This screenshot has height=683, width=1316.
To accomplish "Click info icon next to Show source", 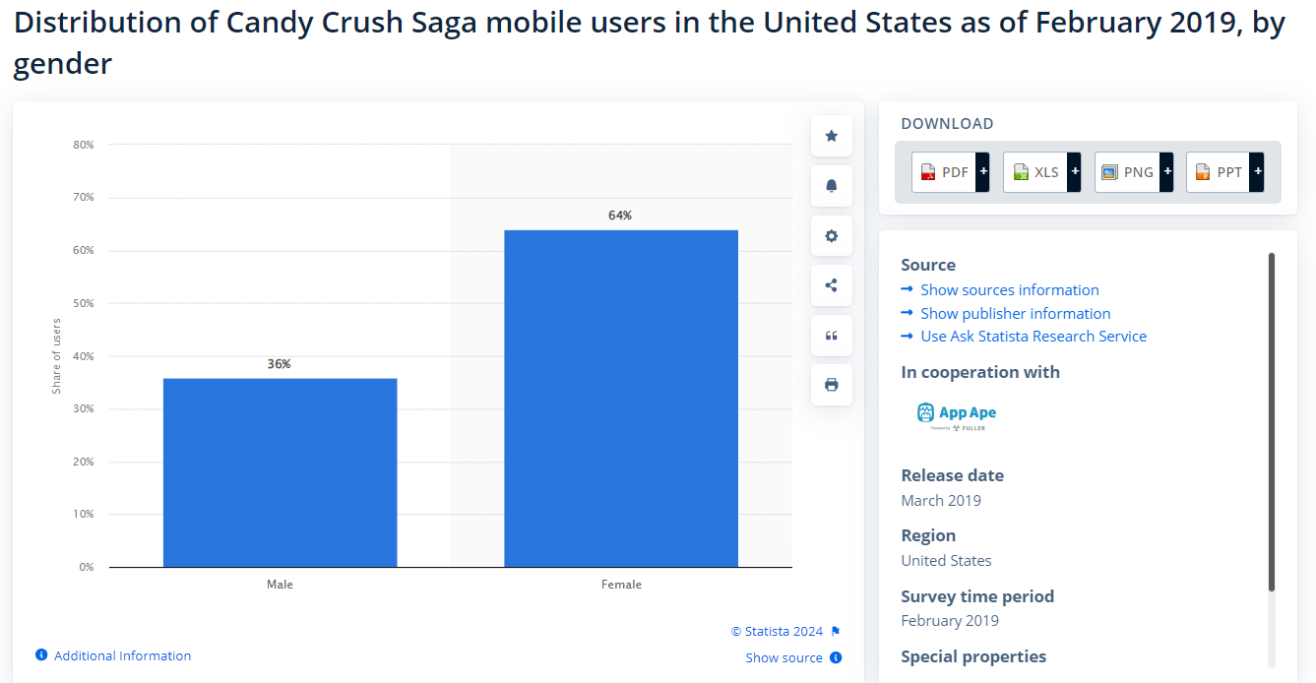I will click(x=836, y=657).
